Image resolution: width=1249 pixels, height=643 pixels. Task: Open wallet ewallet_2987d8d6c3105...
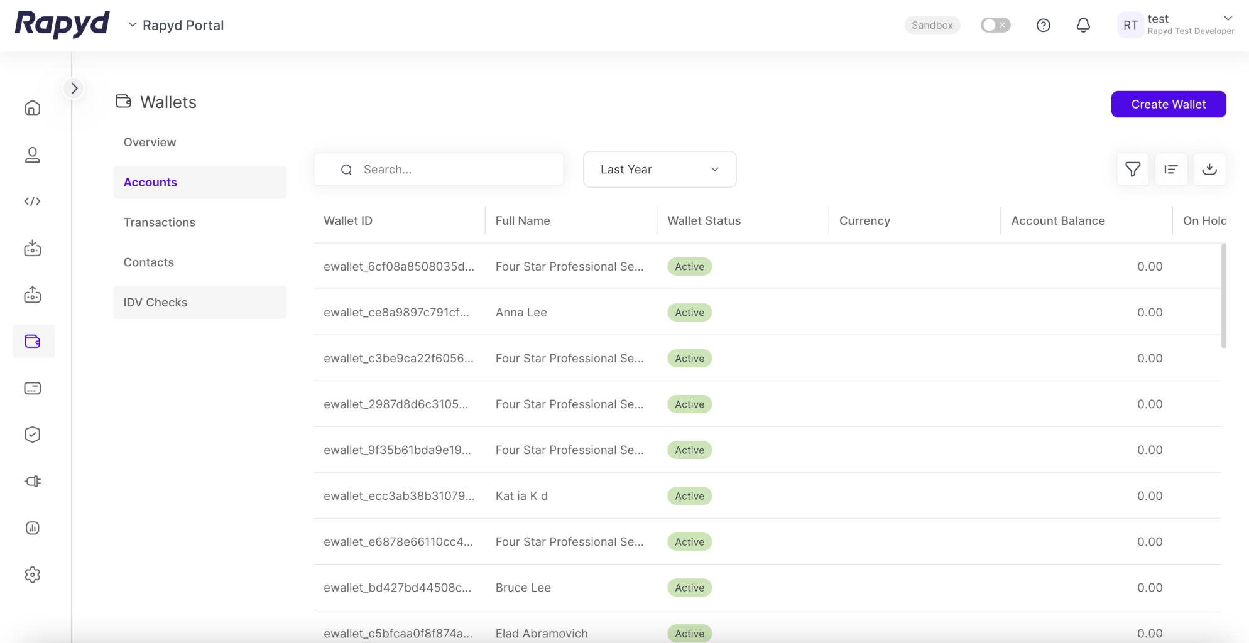coord(396,404)
